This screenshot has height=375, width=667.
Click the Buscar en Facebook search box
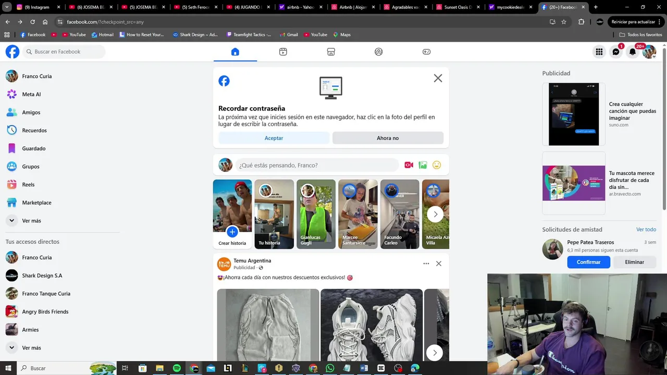tap(64, 52)
